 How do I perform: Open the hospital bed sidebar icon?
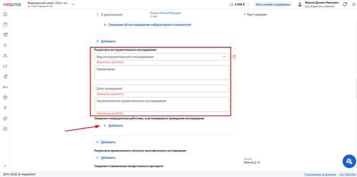(5, 87)
